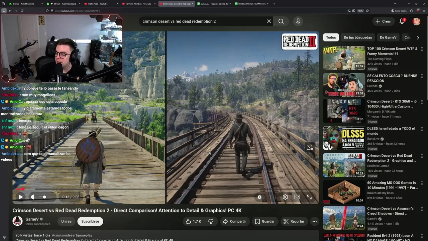Show next chips with right arrow
428x241 pixels.
(x=418, y=37)
